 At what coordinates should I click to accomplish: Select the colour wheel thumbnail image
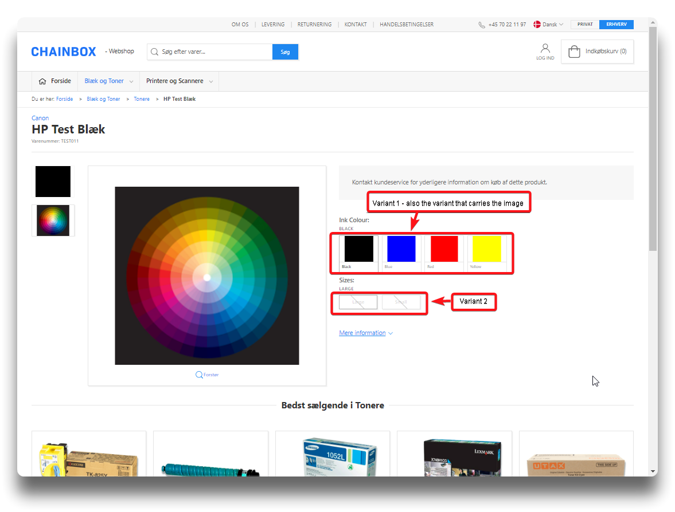point(53,220)
